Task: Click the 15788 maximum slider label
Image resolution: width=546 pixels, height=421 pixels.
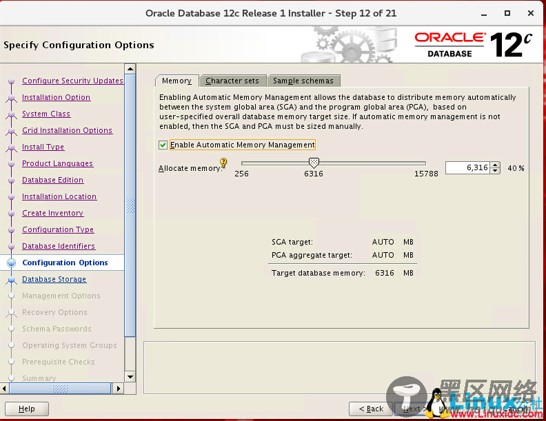Action: point(426,174)
